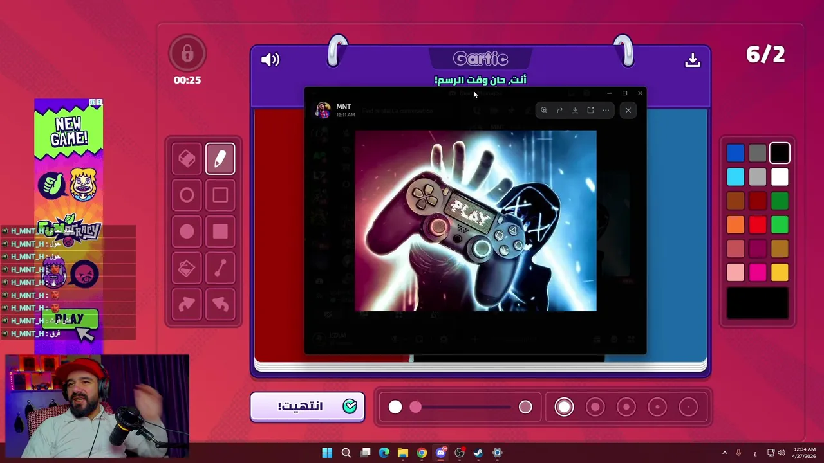Pick the filled ellipse shape tool
This screenshot has width=824, height=463.
click(x=187, y=232)
